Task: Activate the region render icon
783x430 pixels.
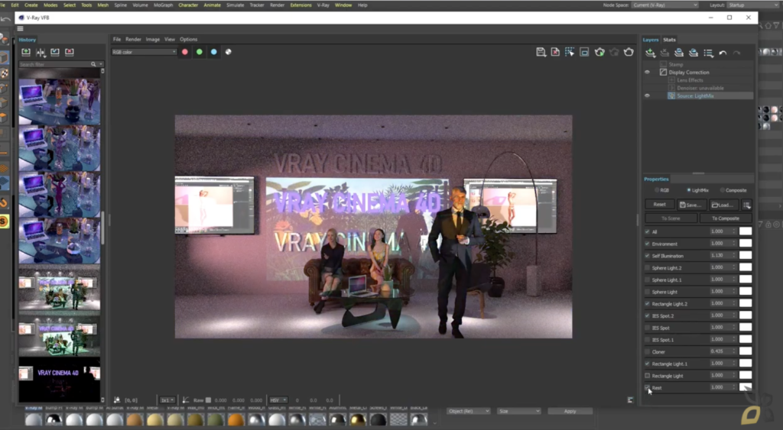Action: pyautogui.click(x=584, y=52)
